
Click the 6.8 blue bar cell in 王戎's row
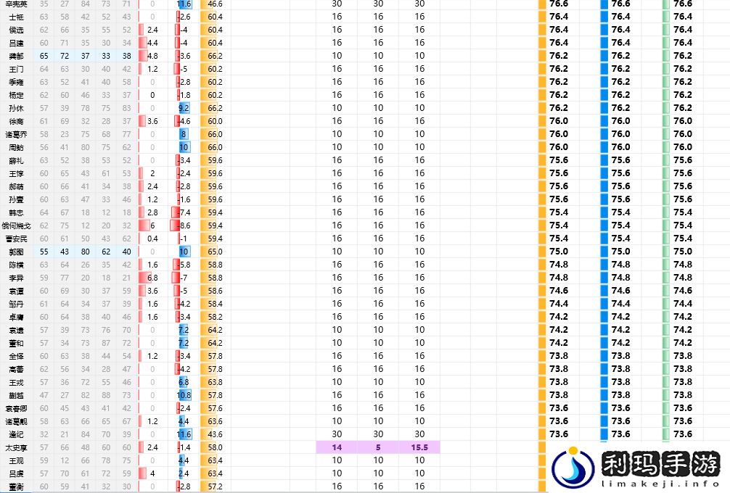point(184,382)
